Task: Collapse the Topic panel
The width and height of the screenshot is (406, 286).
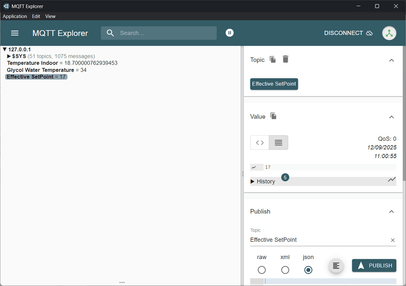Action: (391, 60)
